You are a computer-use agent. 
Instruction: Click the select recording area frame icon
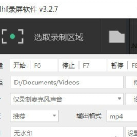click(13, 37)
